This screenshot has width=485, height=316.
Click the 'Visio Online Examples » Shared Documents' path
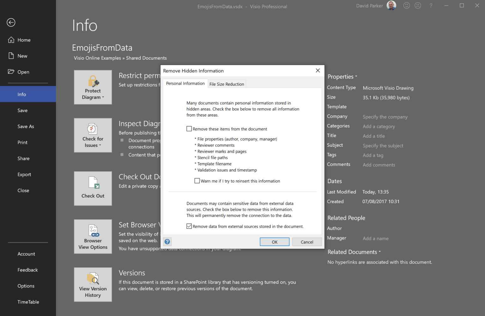[120, 58]
